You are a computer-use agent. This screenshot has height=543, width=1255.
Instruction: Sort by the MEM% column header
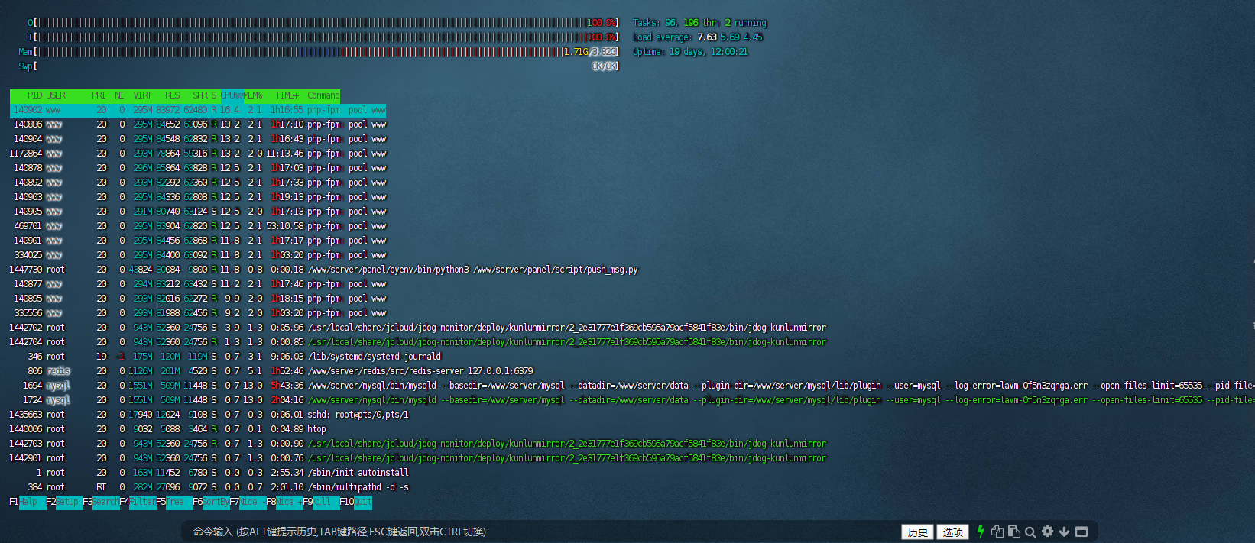[253, 95]
